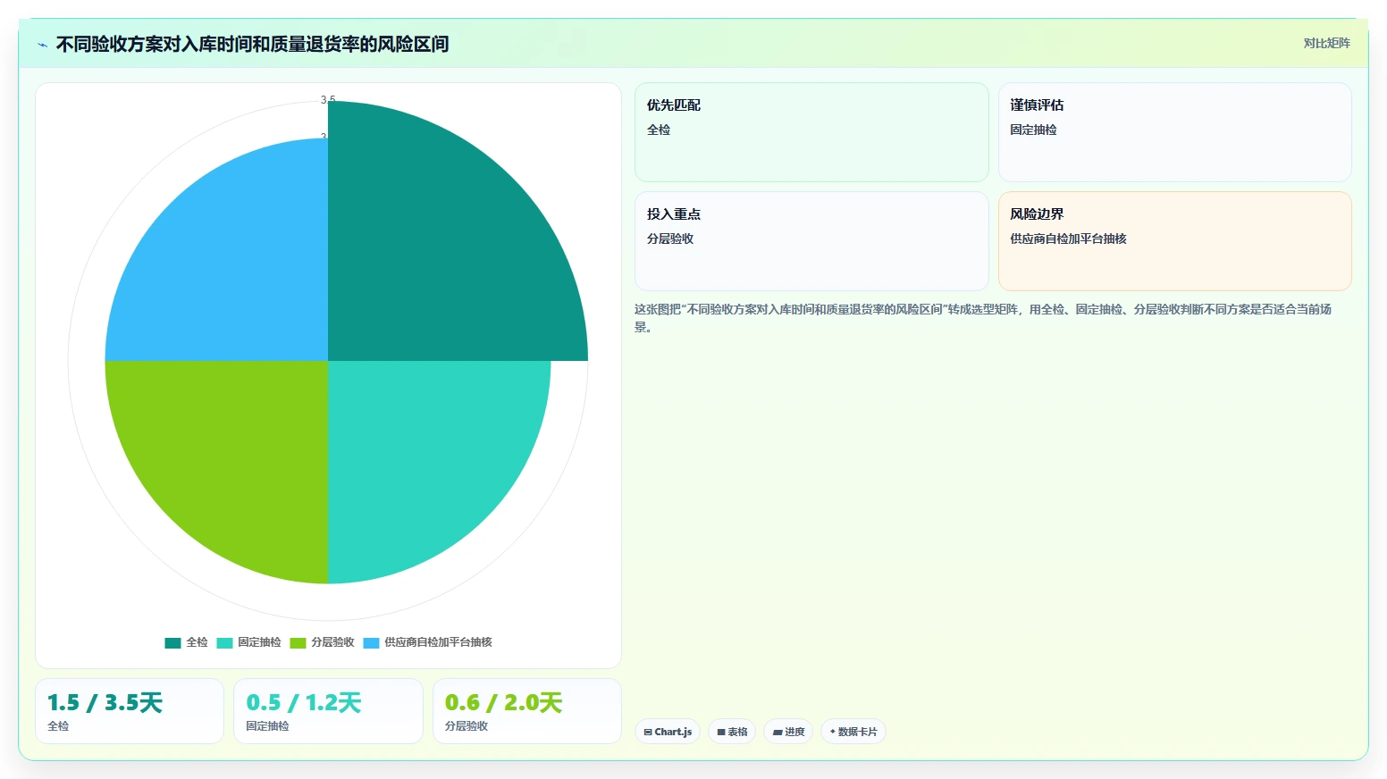This screenshot has height=779, width=1387.
Task: Open the 投入重点 card
Action: [x=811, y=241]
